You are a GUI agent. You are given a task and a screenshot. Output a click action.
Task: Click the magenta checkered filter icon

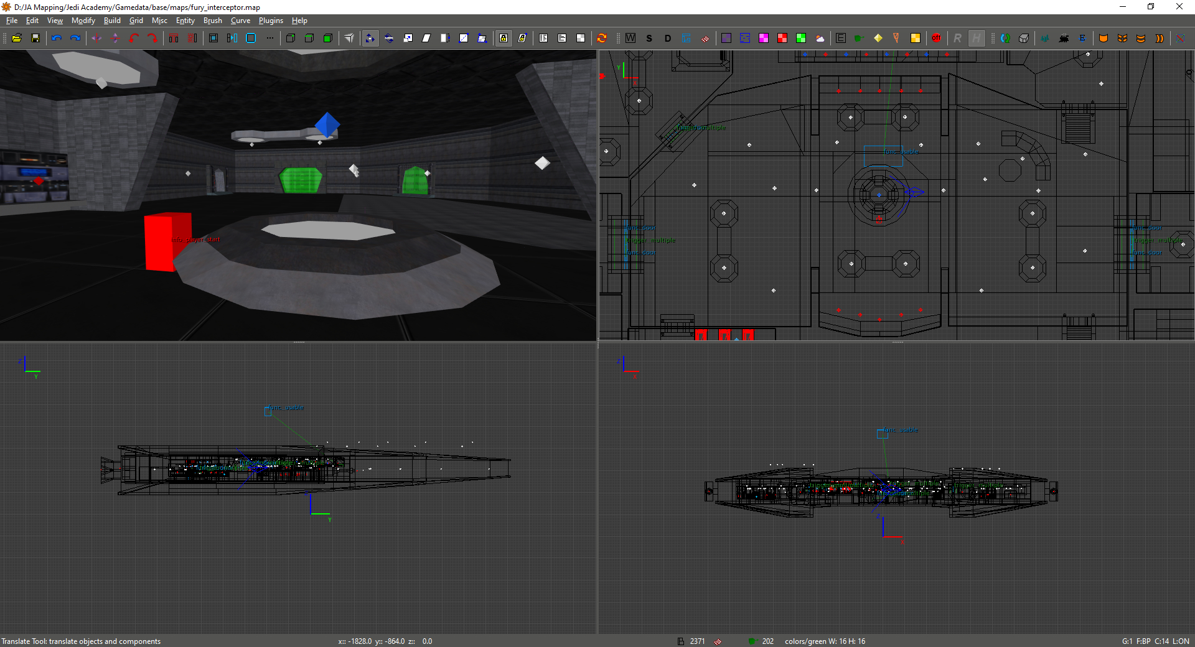pos(764,38)
